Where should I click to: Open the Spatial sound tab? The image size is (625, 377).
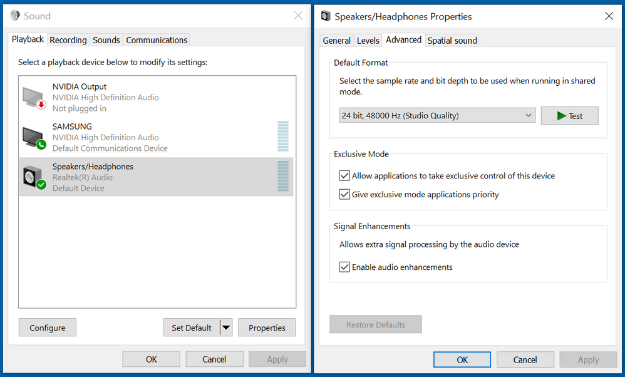pyautogui.click(x=452, y=41)
